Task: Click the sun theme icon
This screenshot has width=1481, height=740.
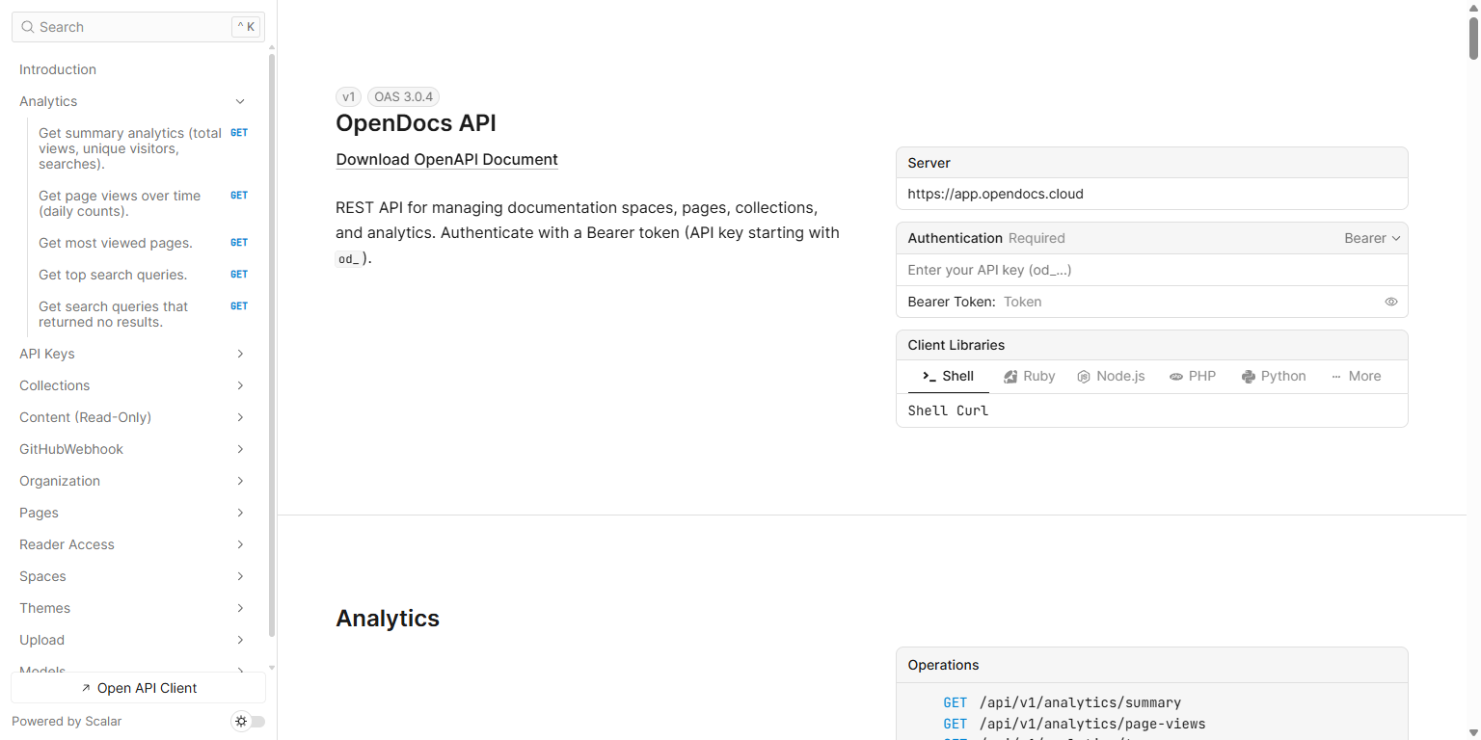Action: pos(241,721)
